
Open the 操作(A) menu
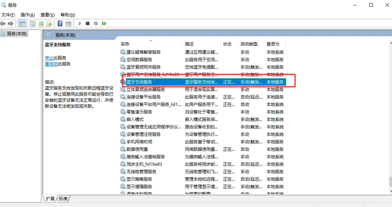pos(27,15)
